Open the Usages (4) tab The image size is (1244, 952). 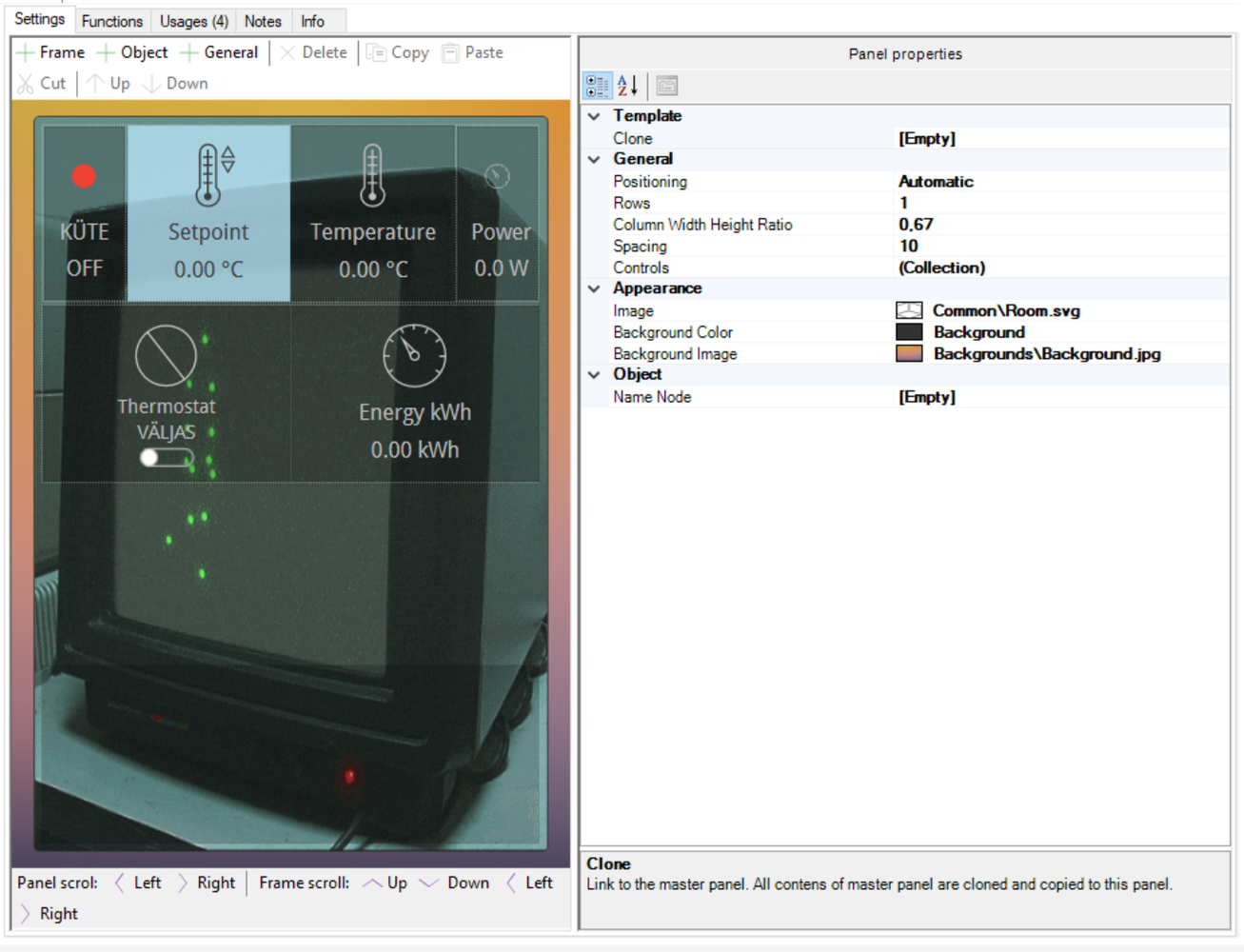[x=193, y=21]
